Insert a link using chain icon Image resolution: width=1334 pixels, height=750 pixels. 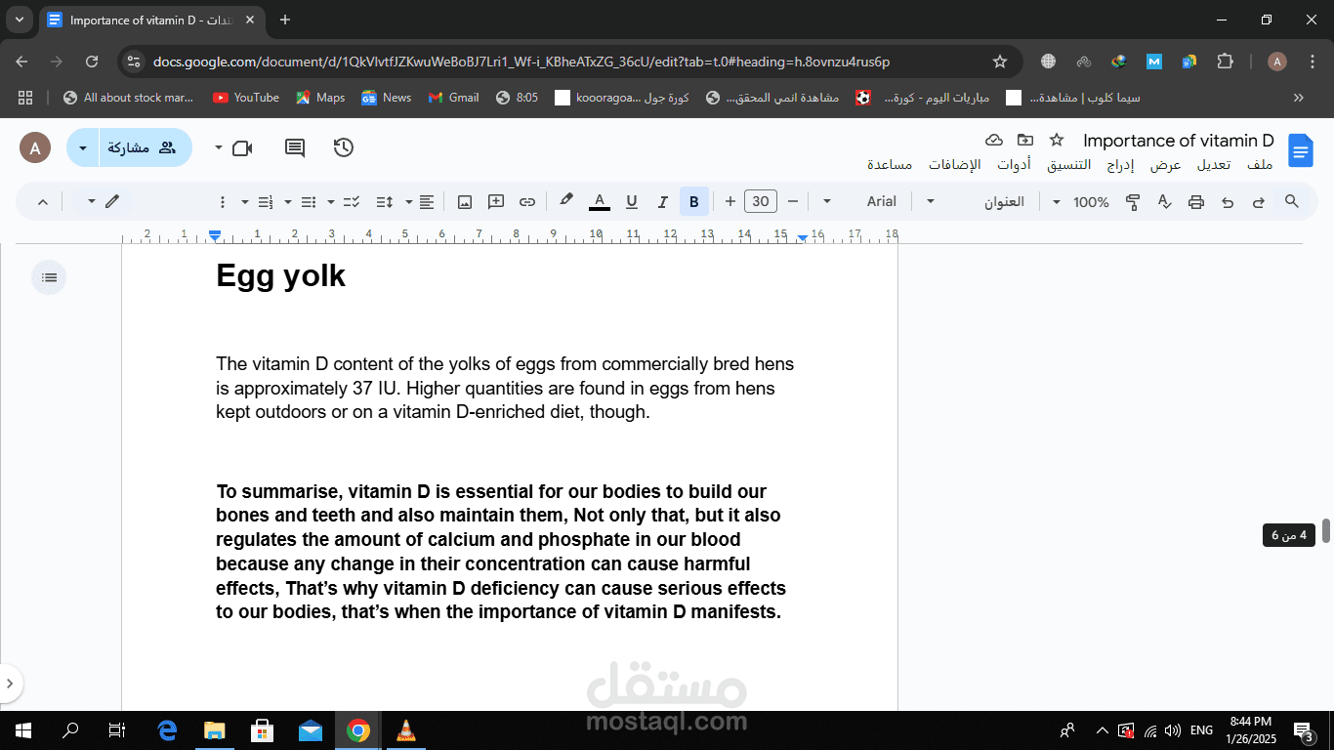click(x=527, y=202)
